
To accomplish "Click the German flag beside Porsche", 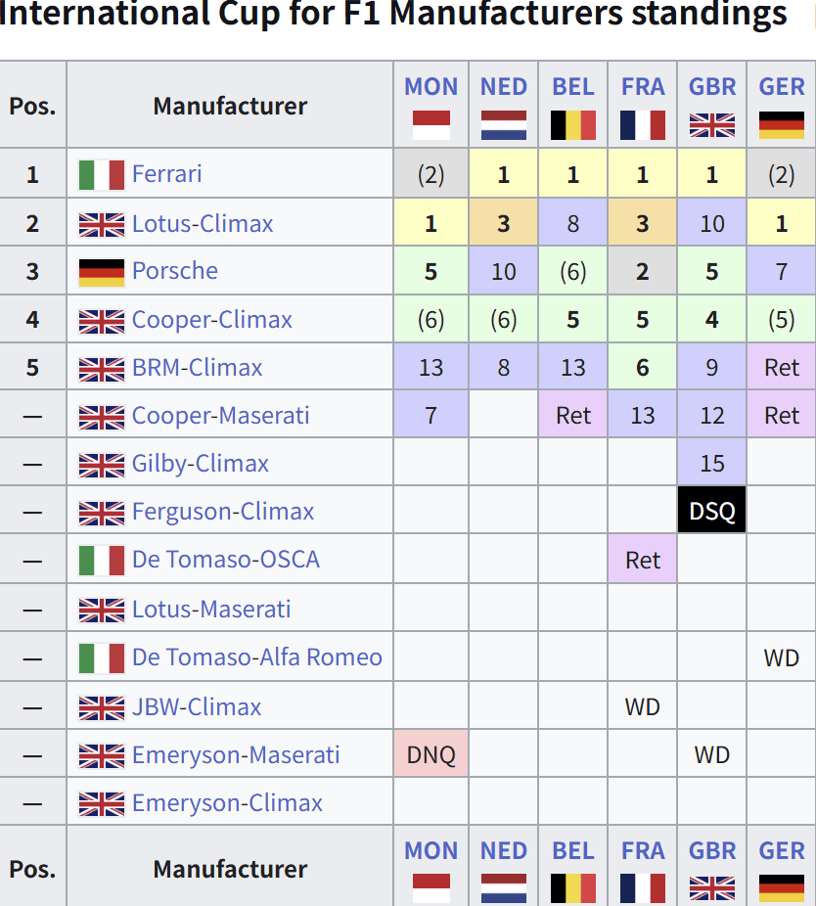I will pos(102,273).
